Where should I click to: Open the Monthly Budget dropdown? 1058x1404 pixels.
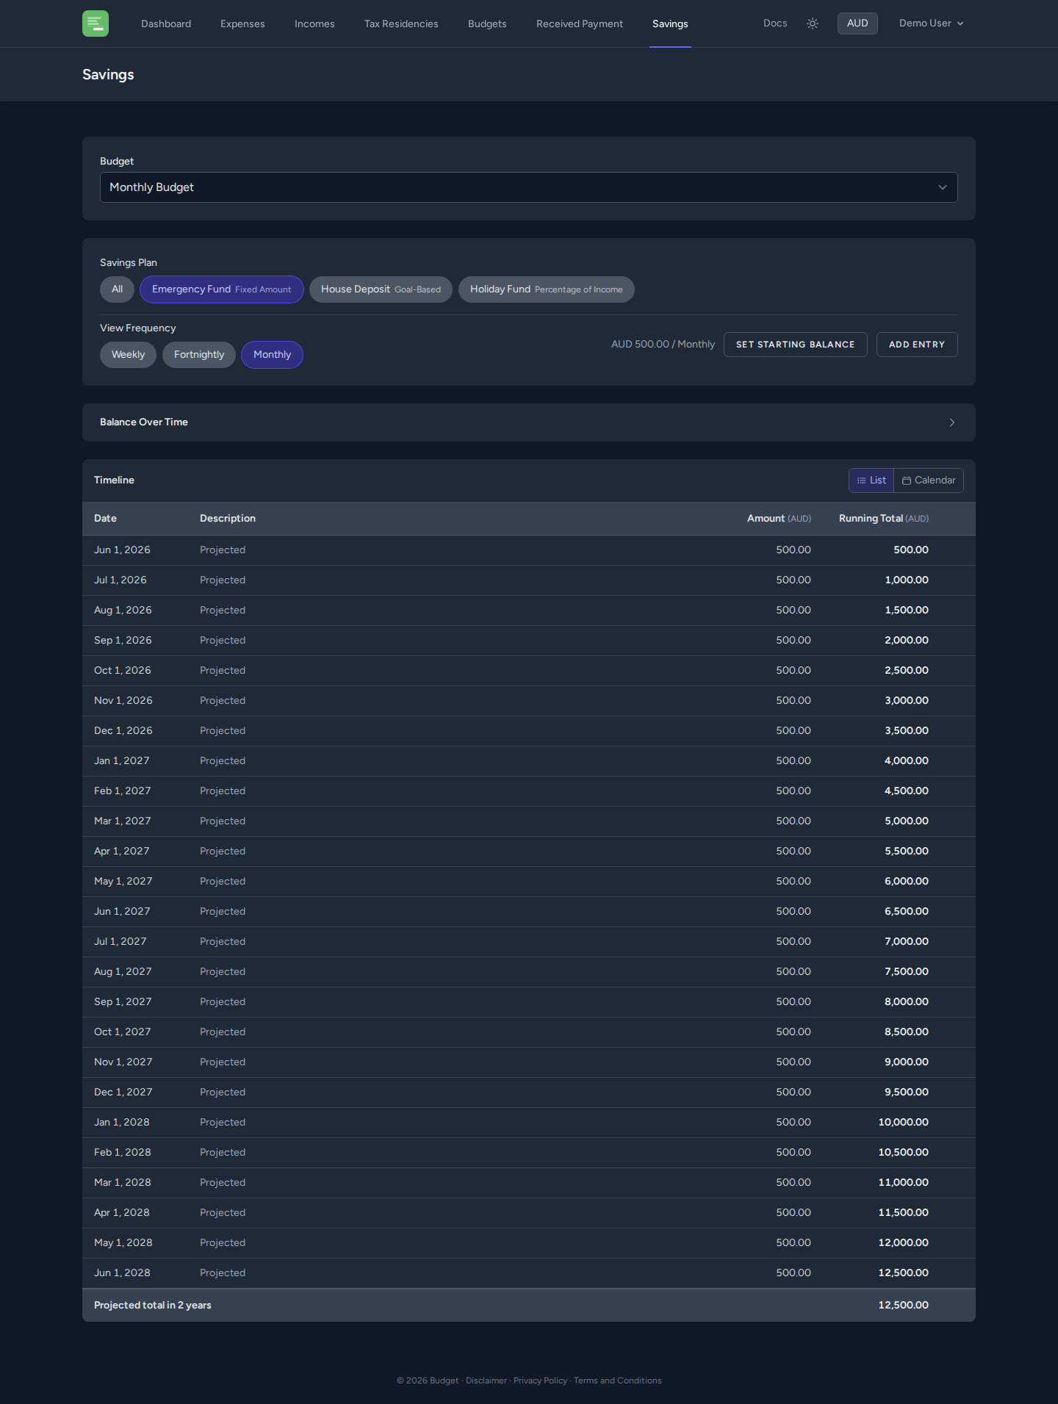click(529, 187)
